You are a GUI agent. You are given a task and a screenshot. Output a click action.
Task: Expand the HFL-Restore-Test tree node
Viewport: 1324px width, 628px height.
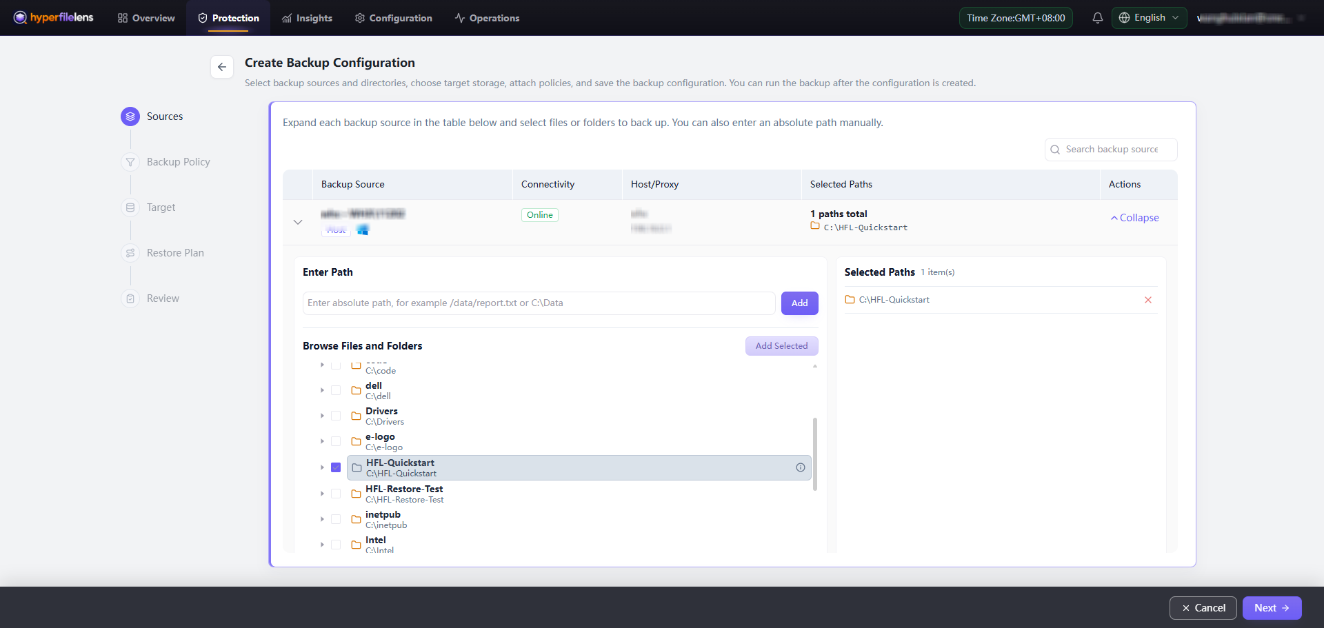322,494
